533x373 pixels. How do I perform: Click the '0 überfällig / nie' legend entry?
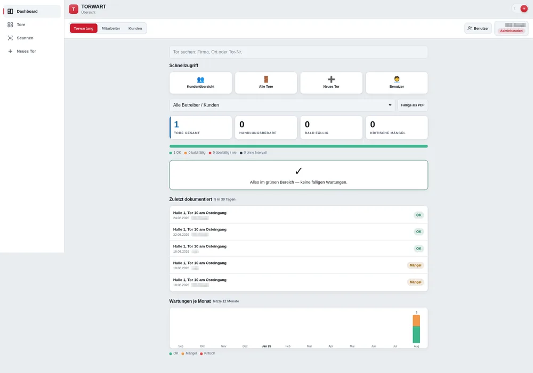click(x=223, y=153)
